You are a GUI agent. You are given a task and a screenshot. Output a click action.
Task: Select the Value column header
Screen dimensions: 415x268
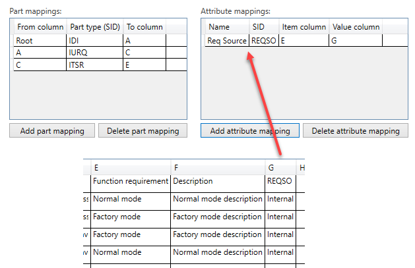(356, 27)
